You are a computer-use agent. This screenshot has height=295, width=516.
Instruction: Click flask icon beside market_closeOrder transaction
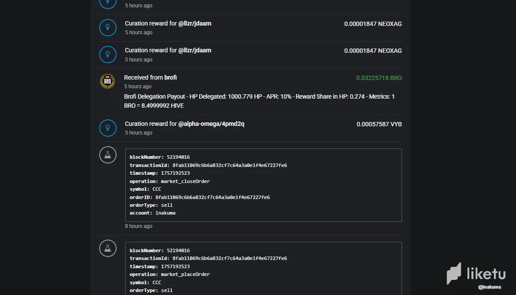108,155
